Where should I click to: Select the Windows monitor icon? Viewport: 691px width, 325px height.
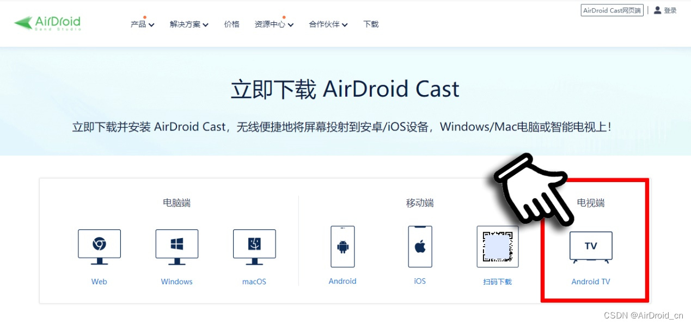coord(177,247)
